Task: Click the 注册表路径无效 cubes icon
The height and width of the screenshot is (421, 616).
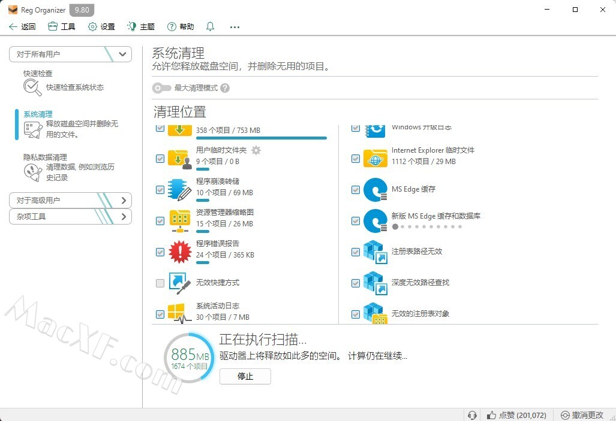Action: (x=375, y=252)
